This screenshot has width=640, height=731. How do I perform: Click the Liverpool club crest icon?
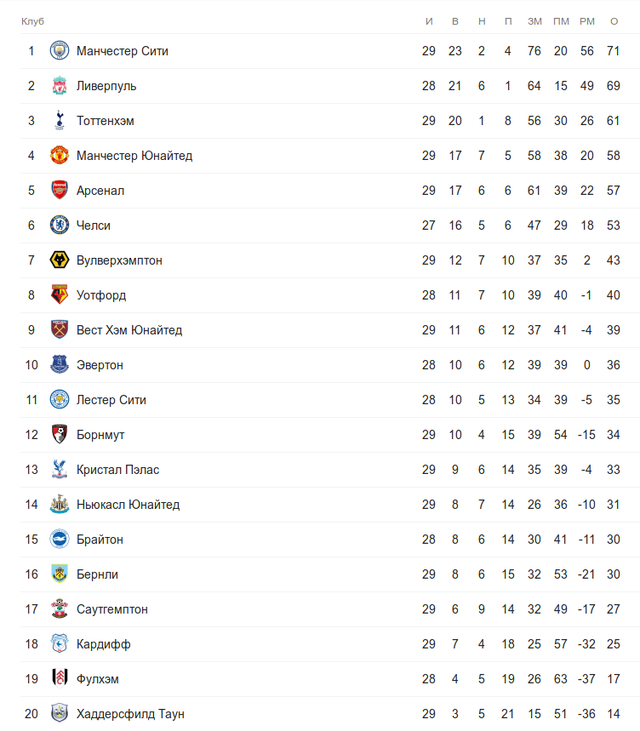coord(59,86)
